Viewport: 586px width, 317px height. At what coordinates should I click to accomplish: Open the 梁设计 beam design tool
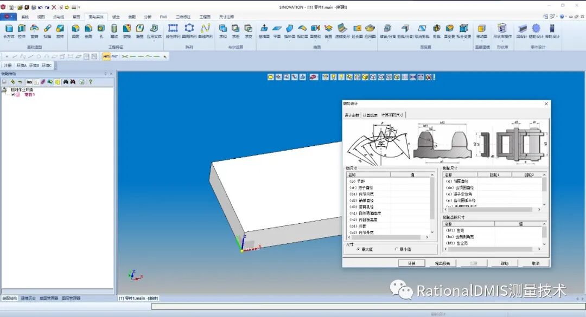tap(521, 31)
